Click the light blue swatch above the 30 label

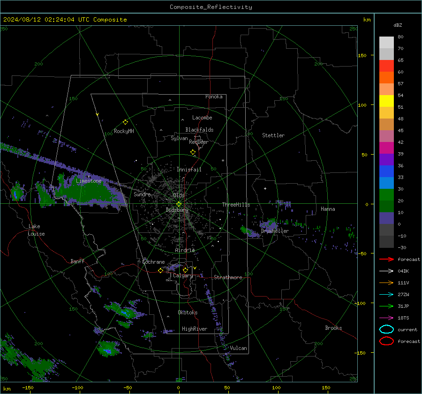[386, 183]
